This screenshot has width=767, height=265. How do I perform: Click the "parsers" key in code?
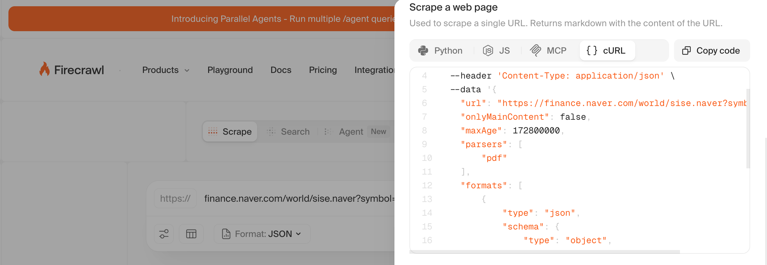click(484, 144)
